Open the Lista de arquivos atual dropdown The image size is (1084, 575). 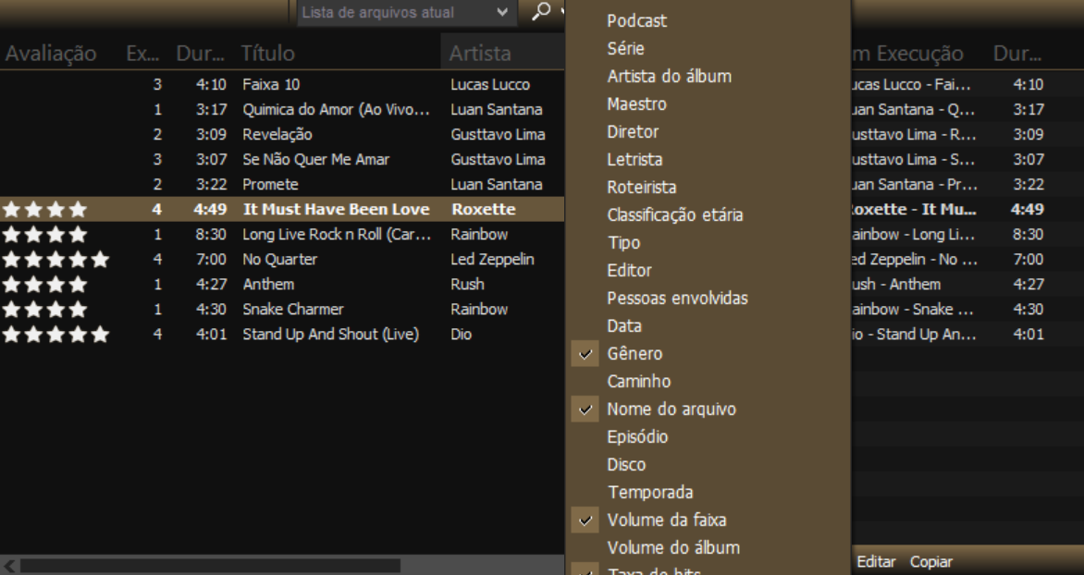pyautogui.click(x=407, y=12)
